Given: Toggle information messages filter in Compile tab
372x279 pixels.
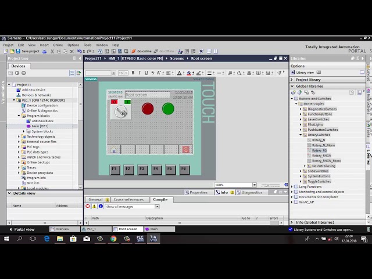Looking at the screenshot, I should pos(101,206).
